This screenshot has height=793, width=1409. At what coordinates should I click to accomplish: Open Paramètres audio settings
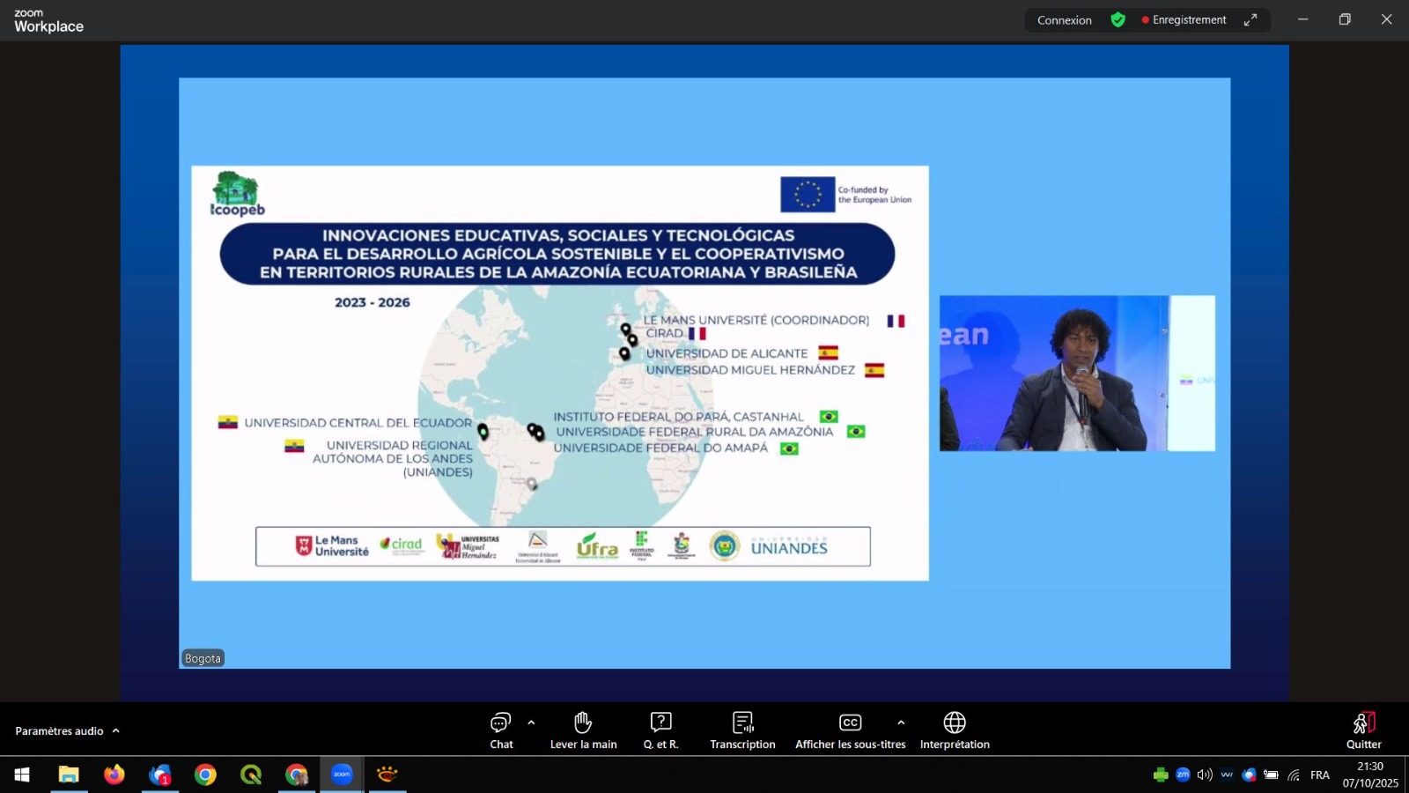click(59, 730)
